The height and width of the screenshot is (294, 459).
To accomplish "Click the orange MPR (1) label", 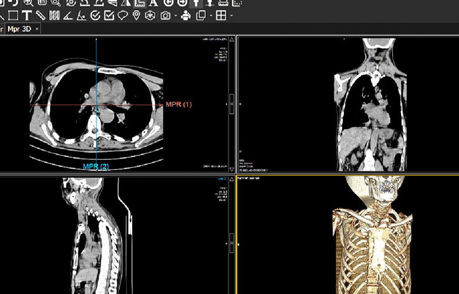I will tap(178, 104).
